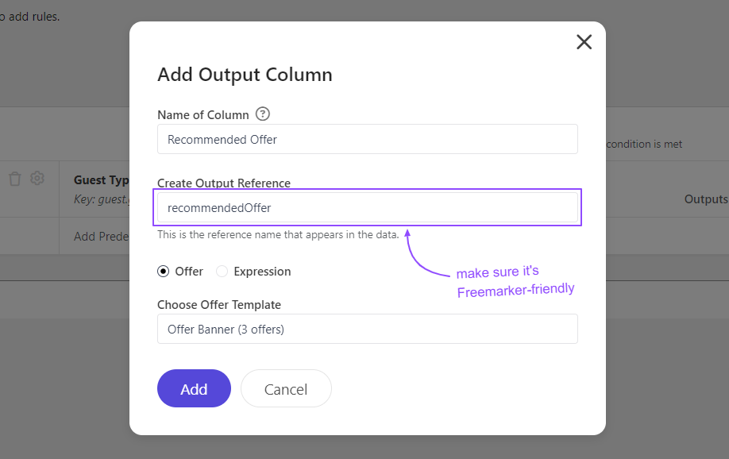Switch to the Expression option

[222, 271]
